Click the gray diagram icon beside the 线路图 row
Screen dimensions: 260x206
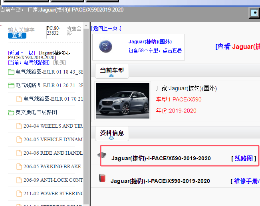(x=102, y=155)
